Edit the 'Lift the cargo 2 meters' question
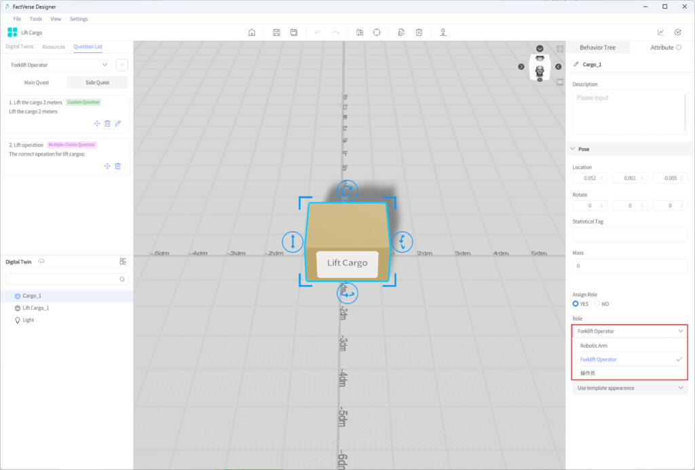Viewport: 695px width, 470px height. [118, 123]
